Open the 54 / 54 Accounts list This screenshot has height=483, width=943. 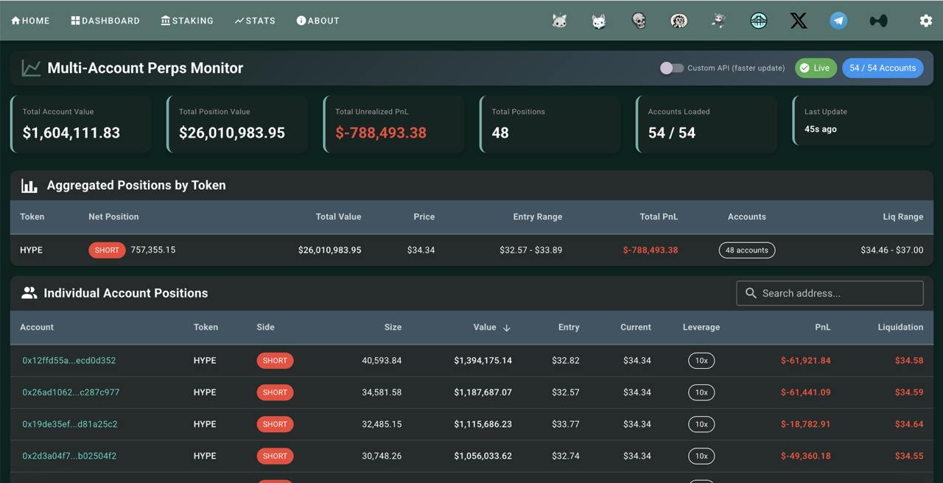(882, 68)
